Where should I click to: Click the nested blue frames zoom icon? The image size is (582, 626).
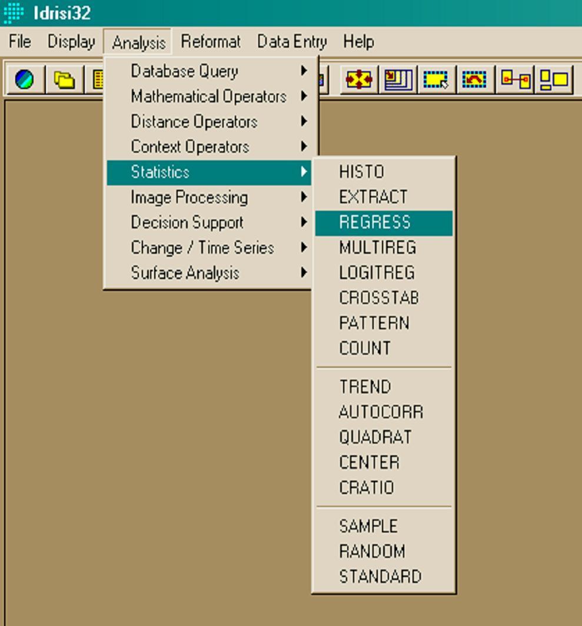[x=398, y=79]
